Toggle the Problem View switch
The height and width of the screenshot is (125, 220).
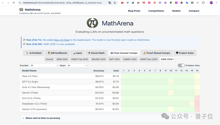pos(181,65)
